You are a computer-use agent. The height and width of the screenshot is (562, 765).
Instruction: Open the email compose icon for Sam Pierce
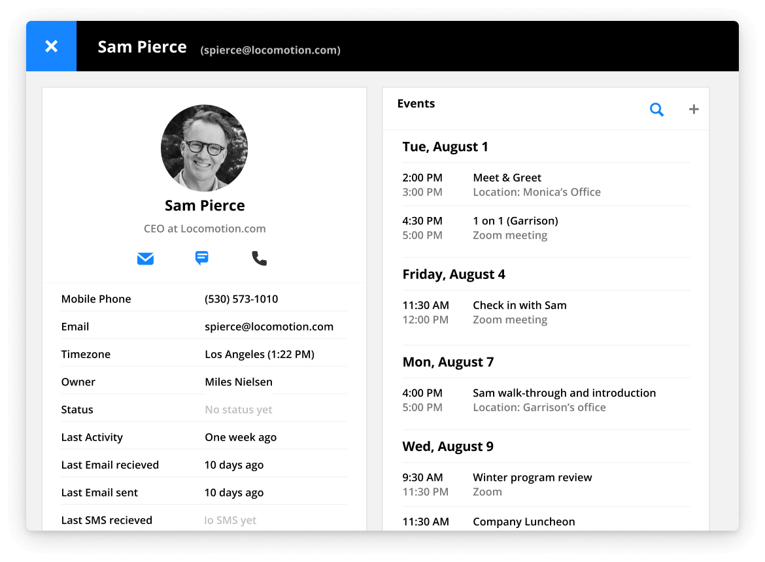pyautogui.click(x=145, y=258)
